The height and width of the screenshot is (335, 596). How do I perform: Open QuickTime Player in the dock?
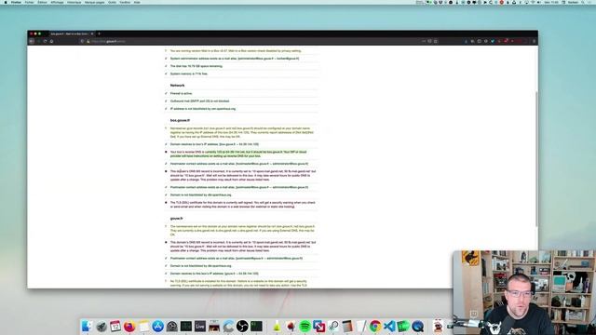pyautogui.click(x=418, y=326)
